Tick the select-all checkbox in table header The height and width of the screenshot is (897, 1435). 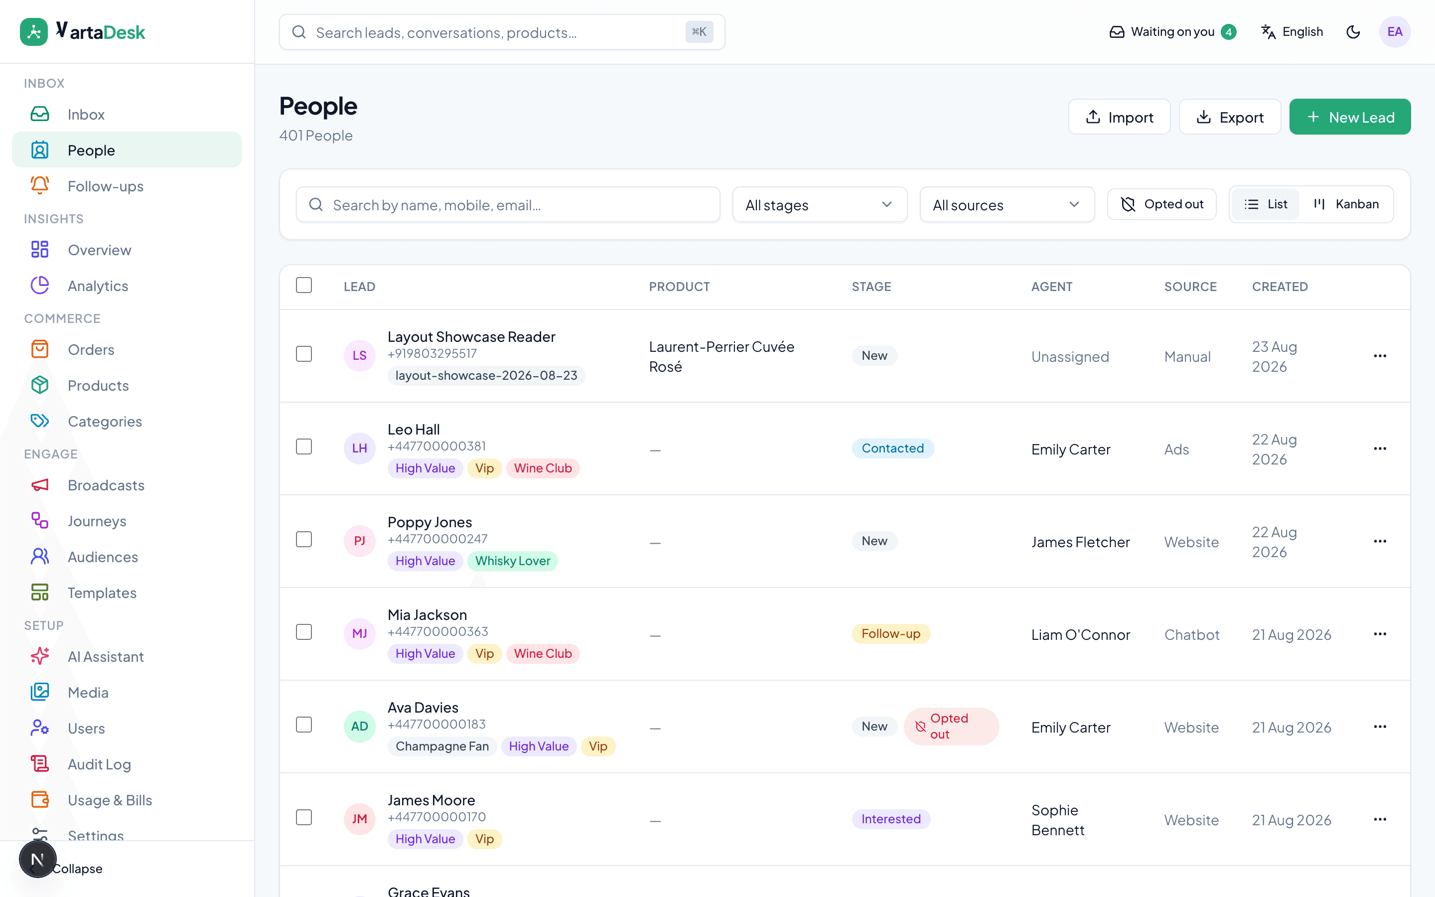[303, 286]
